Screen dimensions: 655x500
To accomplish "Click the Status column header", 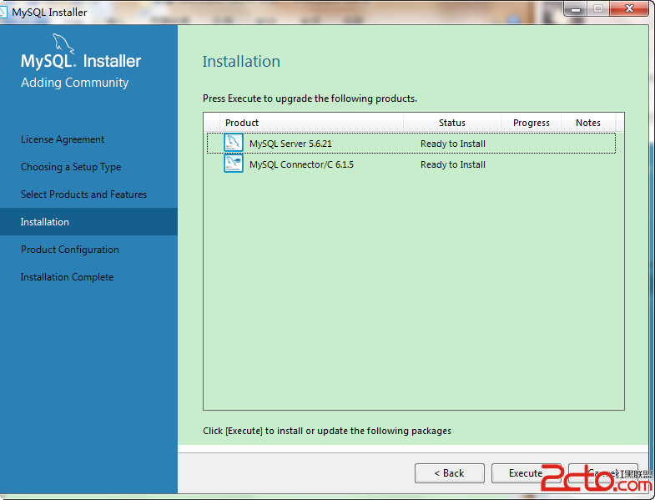I will pyautogui.click(x=452, y=123).
